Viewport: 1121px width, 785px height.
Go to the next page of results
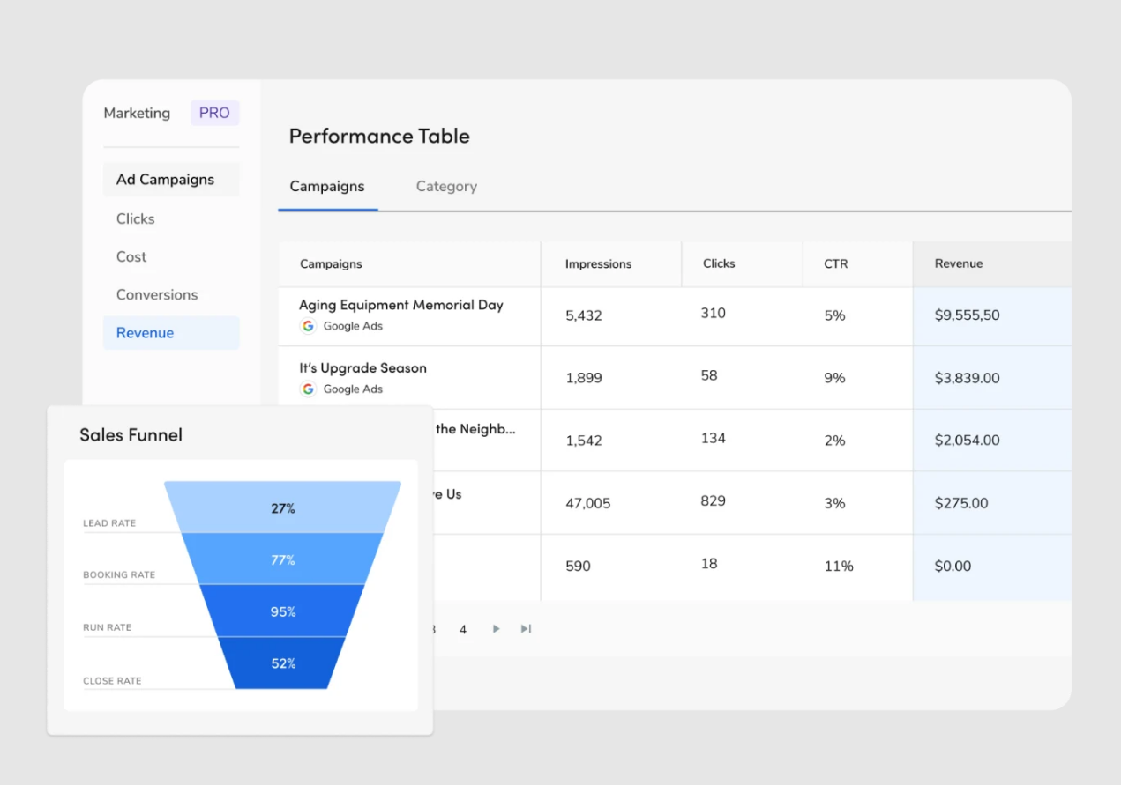497,629
